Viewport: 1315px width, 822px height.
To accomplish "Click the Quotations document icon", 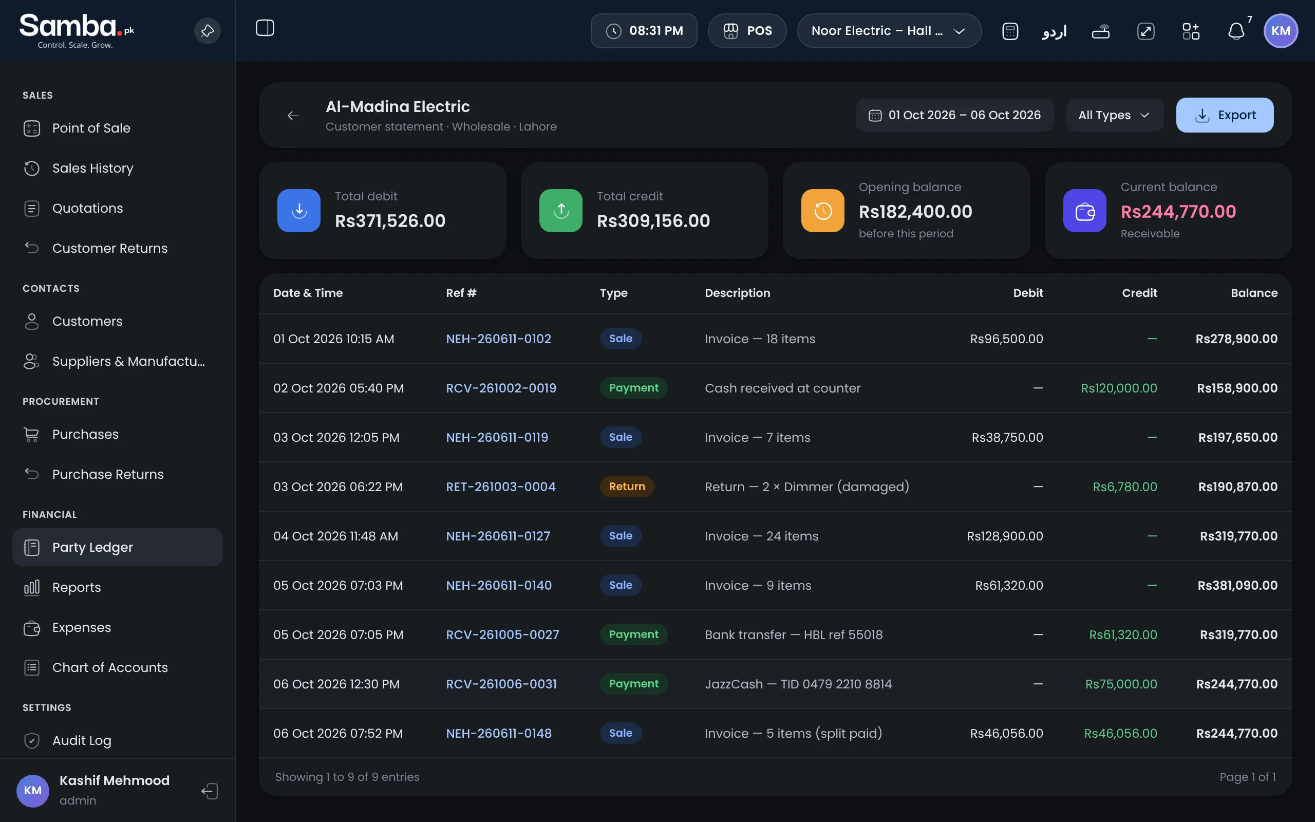I will [x=31, y=208].
